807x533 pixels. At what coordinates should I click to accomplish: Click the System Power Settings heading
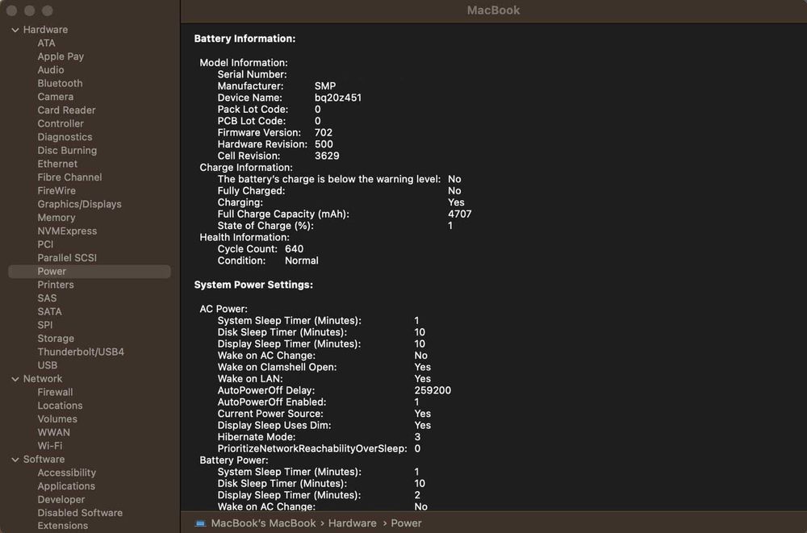point(253,285)
